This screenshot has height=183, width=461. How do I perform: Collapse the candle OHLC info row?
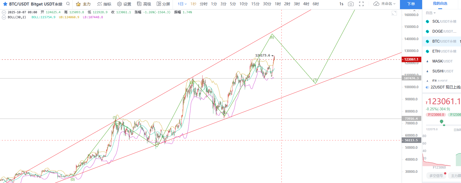click(x=4, y=12)
